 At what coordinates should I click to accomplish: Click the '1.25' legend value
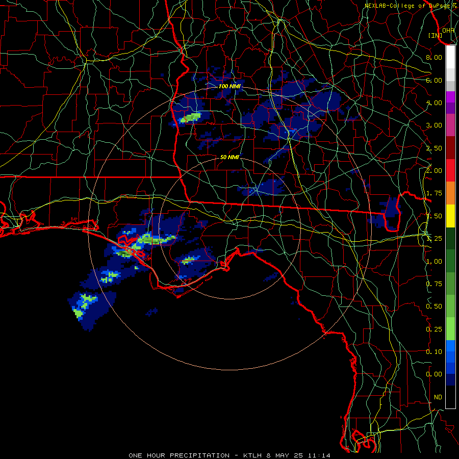(434, 239)
